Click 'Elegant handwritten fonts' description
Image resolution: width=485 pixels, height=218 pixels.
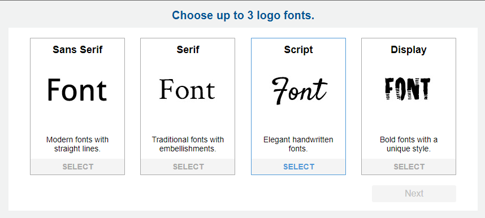pos(298,144)
